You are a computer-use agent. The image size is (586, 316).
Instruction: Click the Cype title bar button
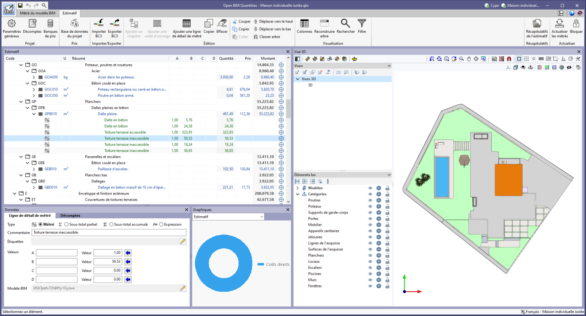coord(492,5)
